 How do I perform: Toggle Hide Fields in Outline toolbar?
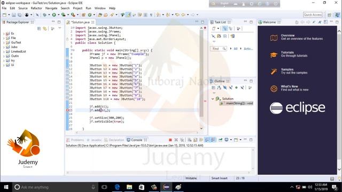(225, 87)
